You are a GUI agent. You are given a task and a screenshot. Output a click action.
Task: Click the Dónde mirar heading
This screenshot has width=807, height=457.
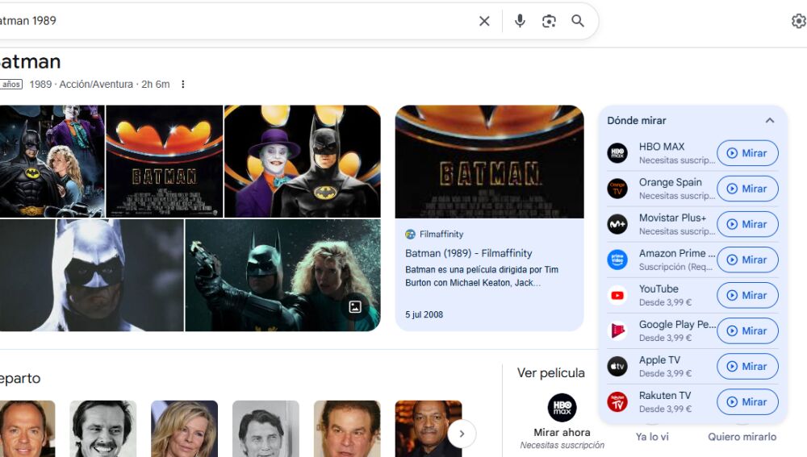(636, 120)
